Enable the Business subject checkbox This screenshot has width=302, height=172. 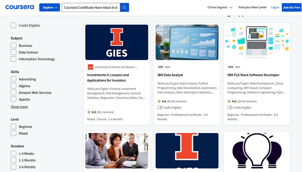point(13,46)
